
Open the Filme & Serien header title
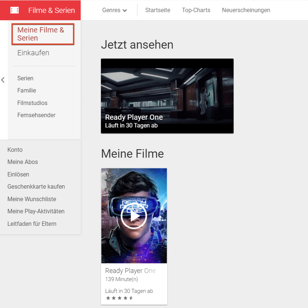[x=52, y=10]
